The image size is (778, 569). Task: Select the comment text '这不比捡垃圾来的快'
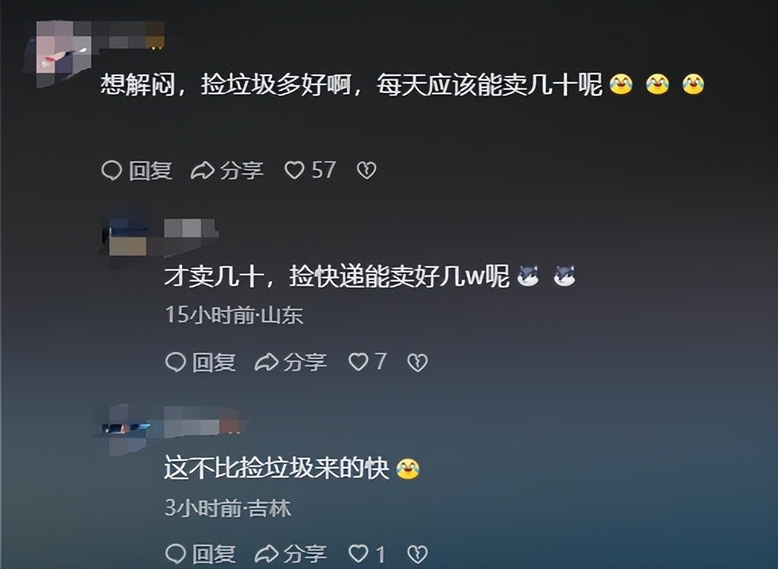point(276,467)
